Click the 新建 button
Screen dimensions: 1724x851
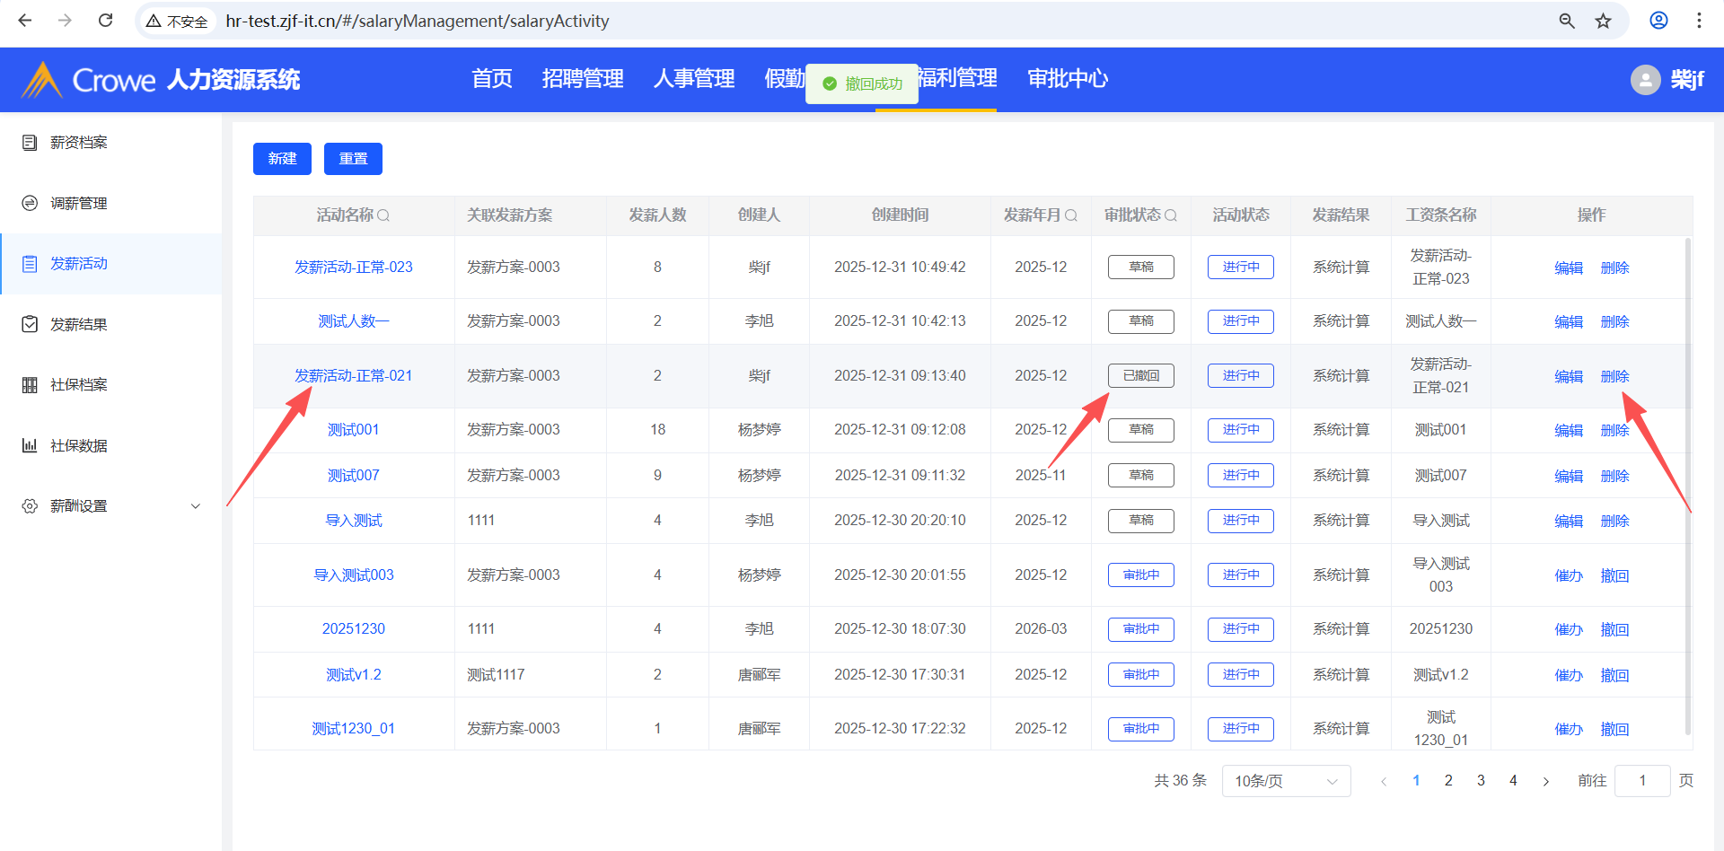(x=282, y=159)
